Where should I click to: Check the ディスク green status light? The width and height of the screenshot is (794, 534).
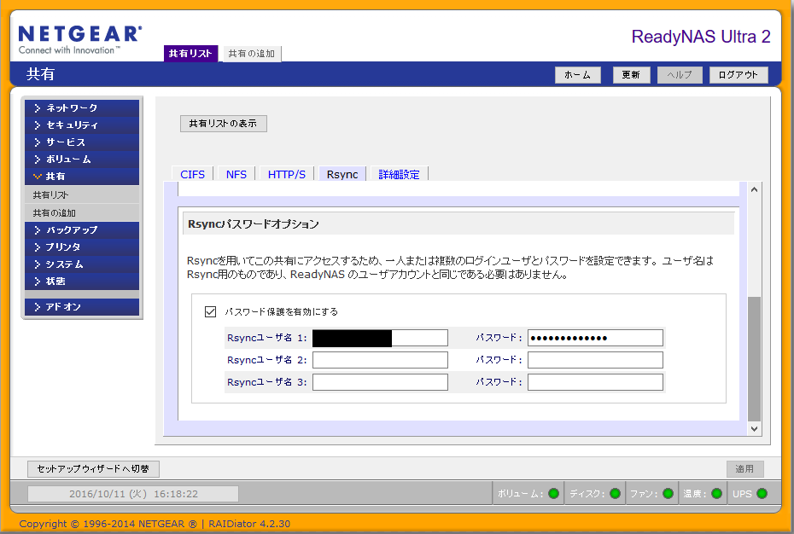[x=616, y=494]
